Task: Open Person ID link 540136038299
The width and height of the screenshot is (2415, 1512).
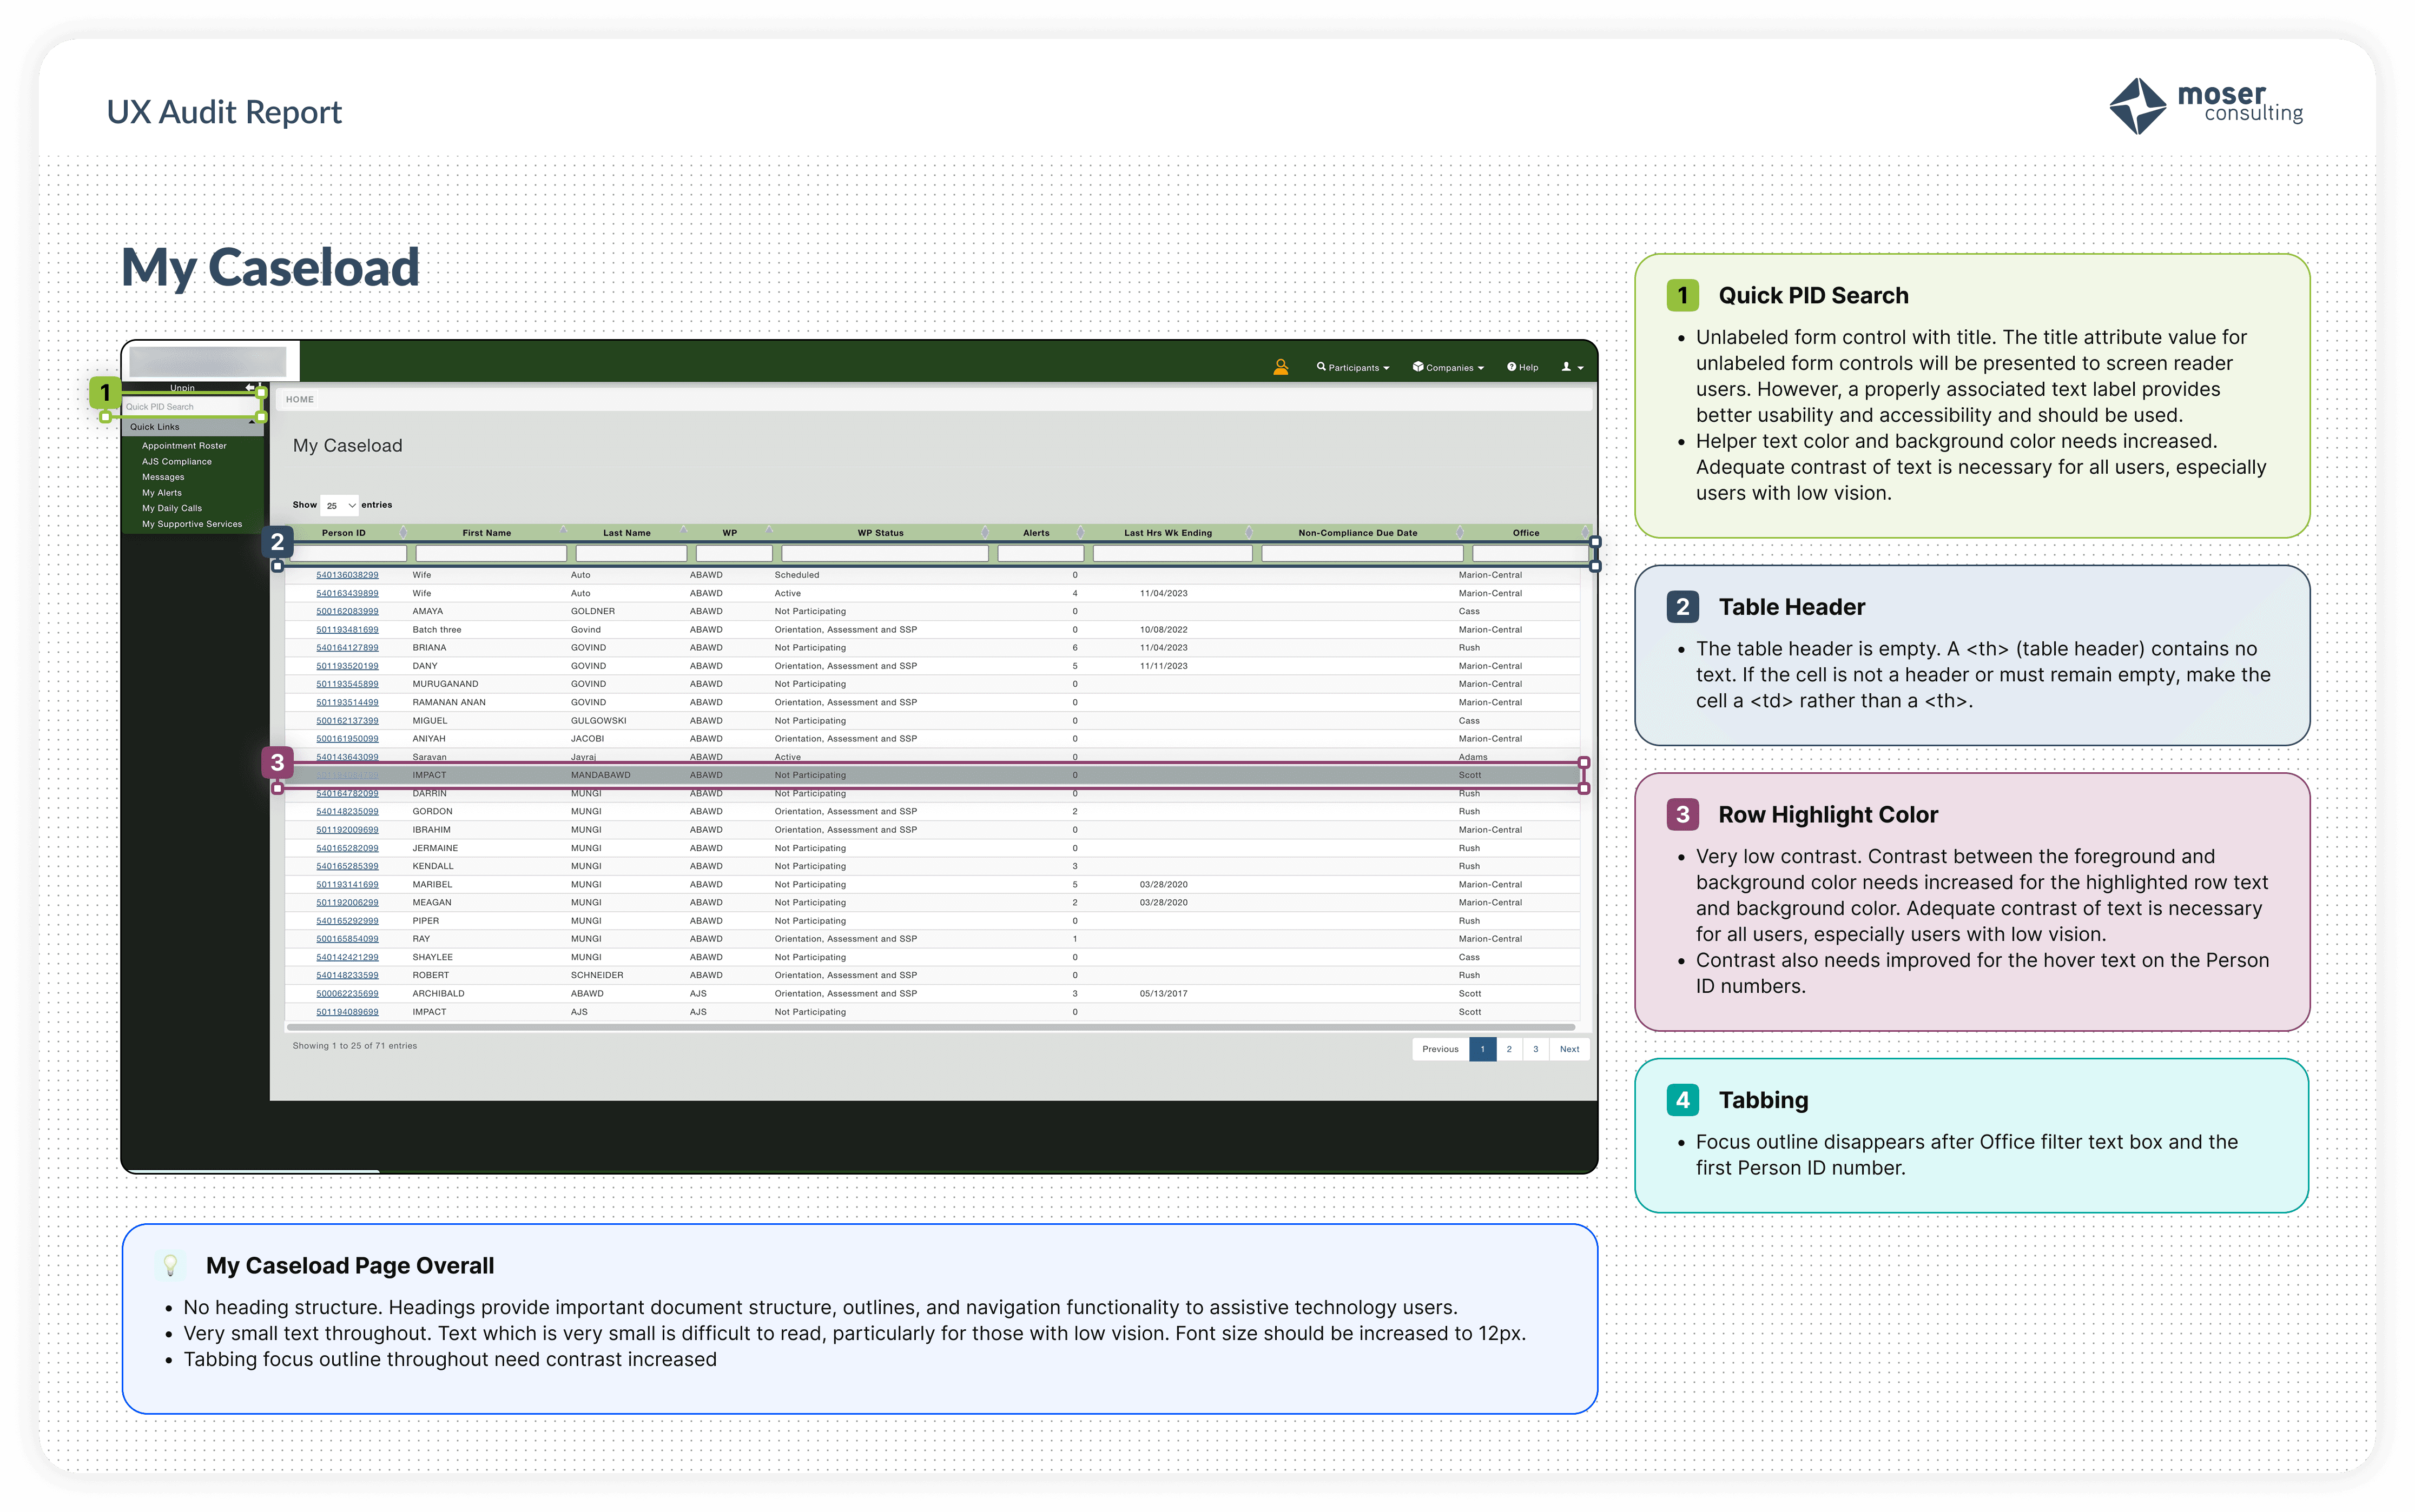Action: (347, 575)
